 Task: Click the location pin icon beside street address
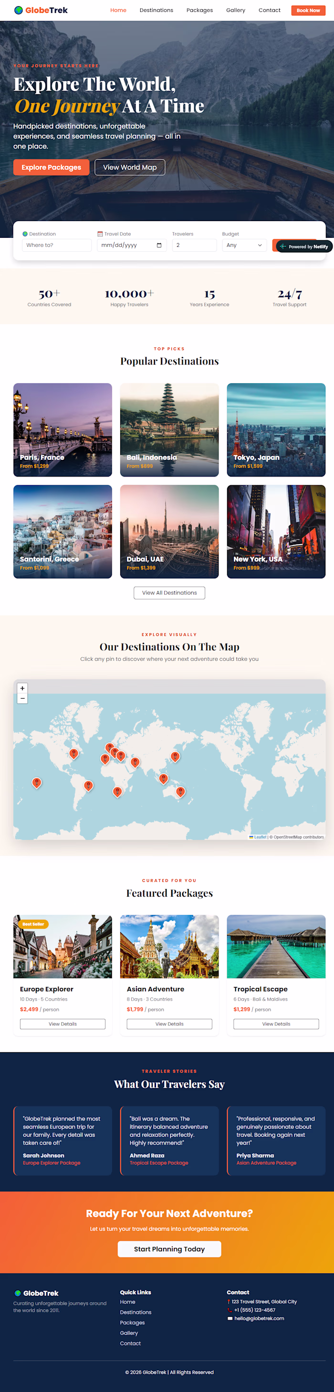(x=229, y=1302)
